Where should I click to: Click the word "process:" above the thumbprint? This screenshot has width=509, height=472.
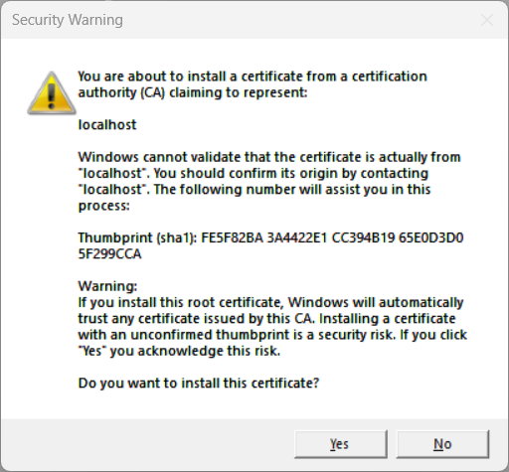pos(103,206)
